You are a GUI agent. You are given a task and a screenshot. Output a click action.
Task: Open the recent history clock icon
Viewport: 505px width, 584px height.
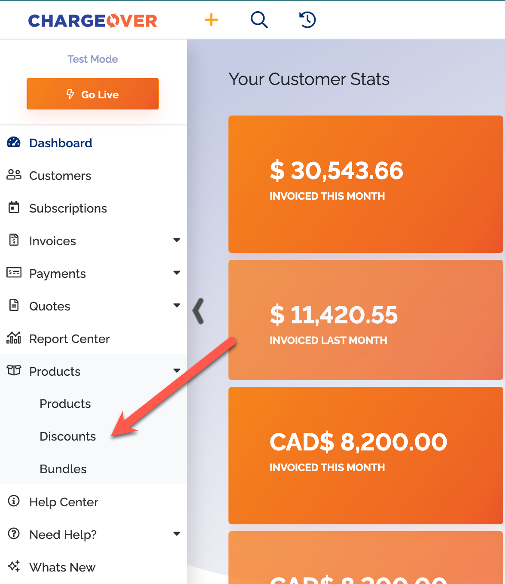pyautogui.click(x=307, y=20)
